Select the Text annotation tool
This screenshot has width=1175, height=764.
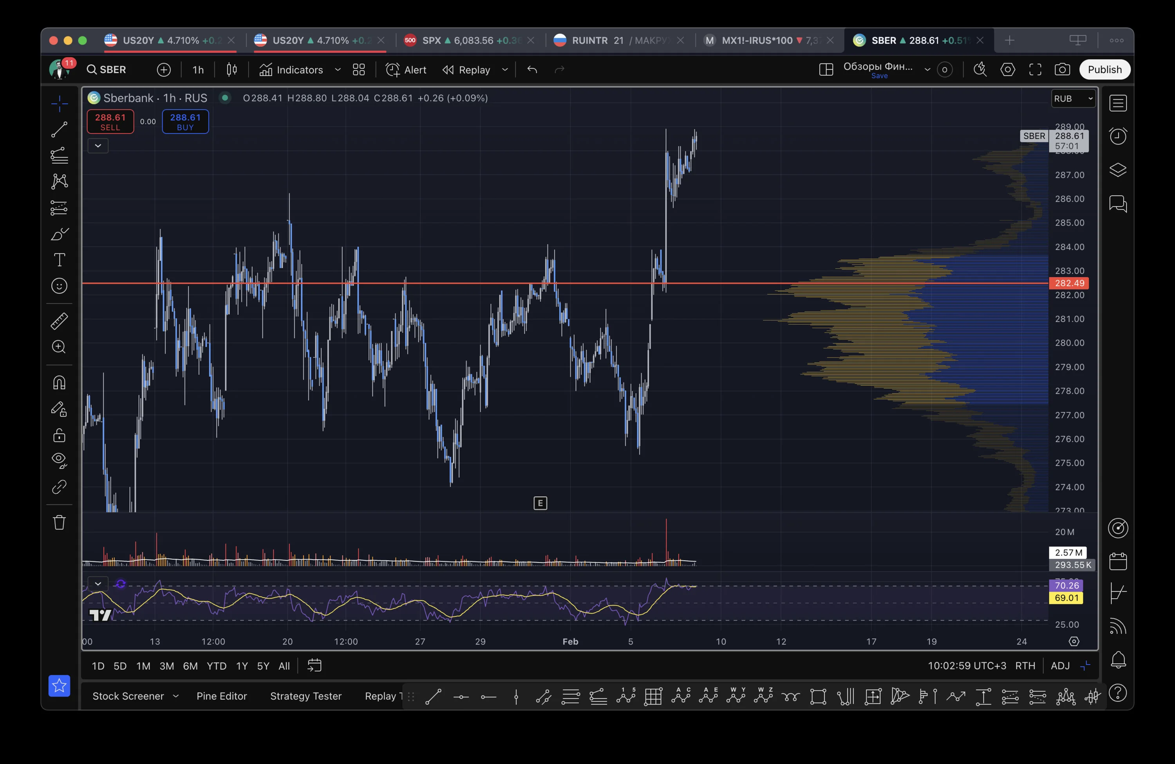point(59,260)
